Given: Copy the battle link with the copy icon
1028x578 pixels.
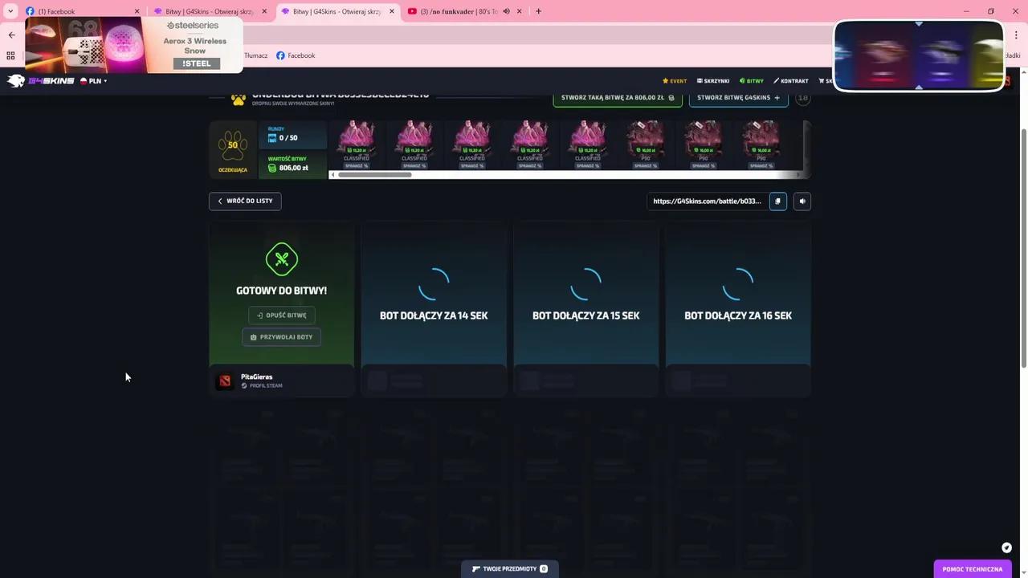Looking at the screenshot, I should [777, 201].
